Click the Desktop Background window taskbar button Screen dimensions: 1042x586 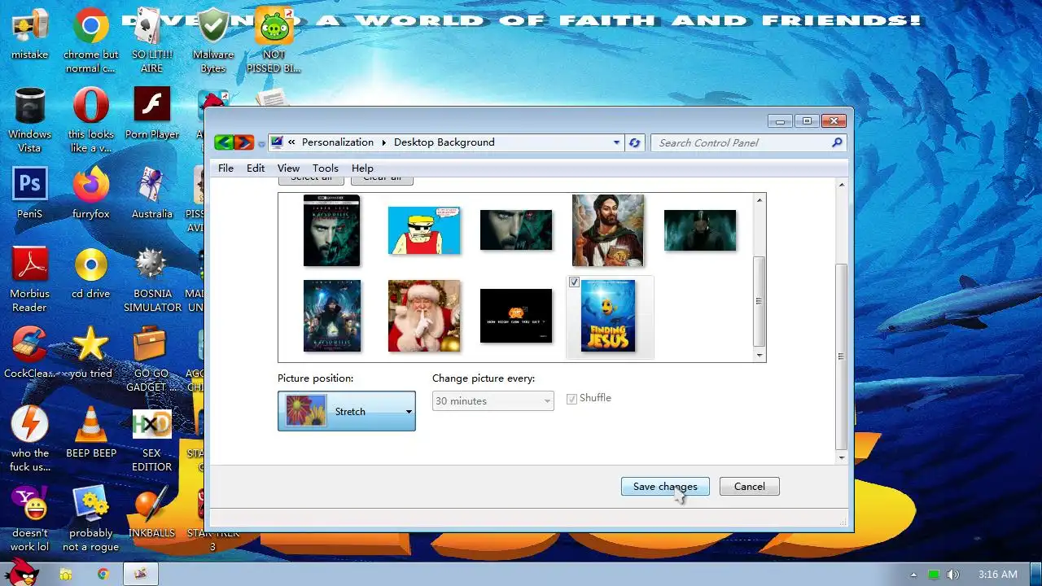pos(140,574)
